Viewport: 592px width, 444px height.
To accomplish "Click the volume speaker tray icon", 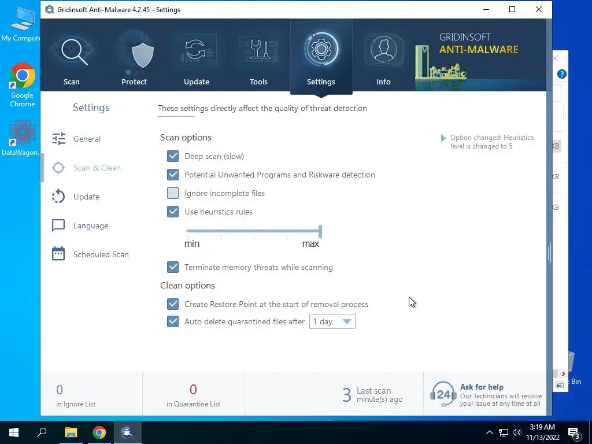I will pos(517,432).
